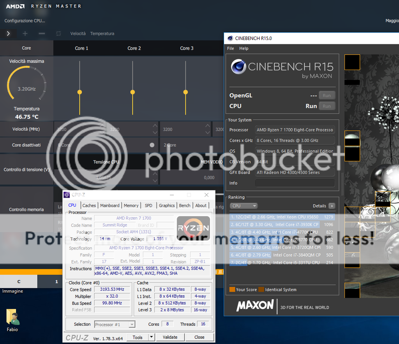Viewport: 399px width, 344px height.
Task: Toggle the Core disattivati radio dot
Action: tap(152, 145)
